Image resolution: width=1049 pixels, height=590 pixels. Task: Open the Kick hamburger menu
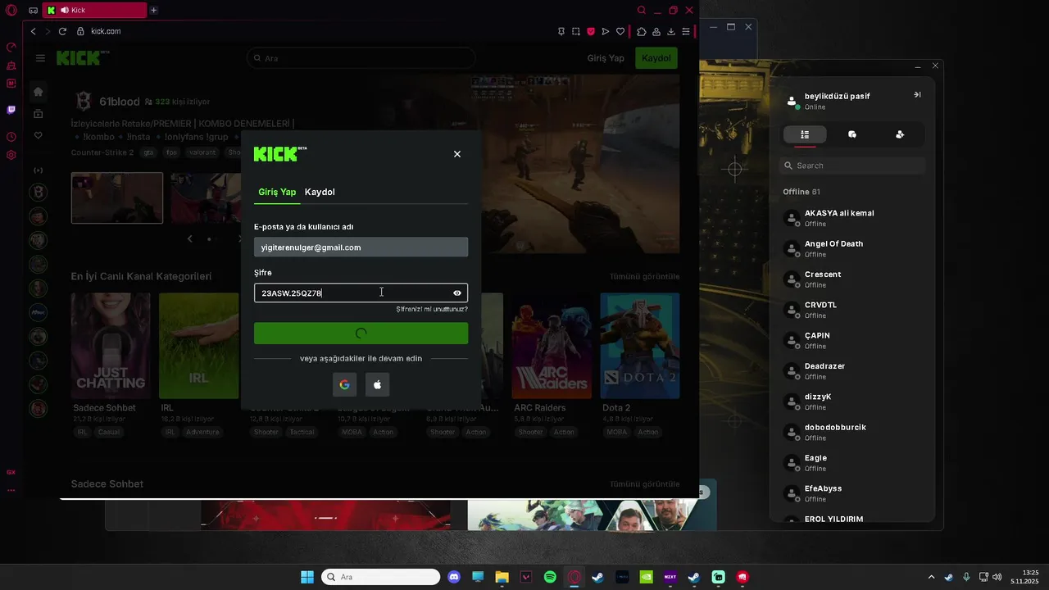[40, 58]
